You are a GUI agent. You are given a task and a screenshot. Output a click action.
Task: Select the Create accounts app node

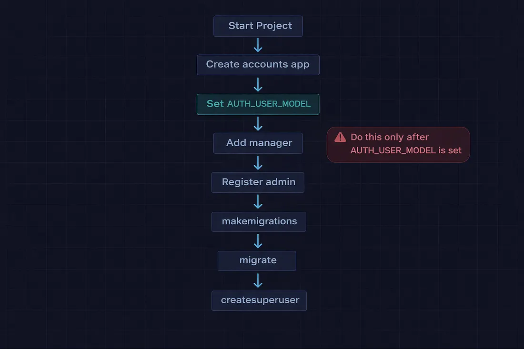(258, 64)
